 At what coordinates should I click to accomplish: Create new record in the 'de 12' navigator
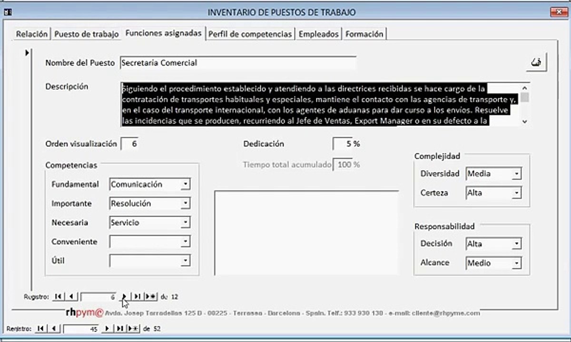click(151, 296)
